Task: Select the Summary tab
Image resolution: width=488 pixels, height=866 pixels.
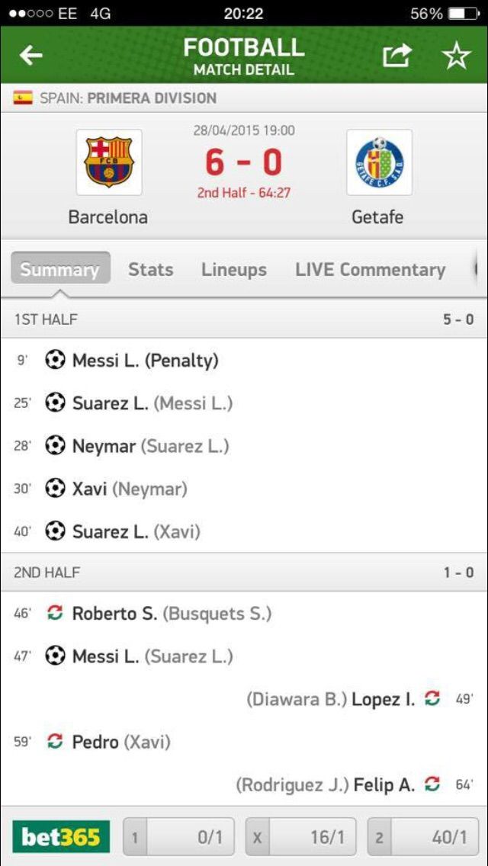Action: tap(59, 269)
